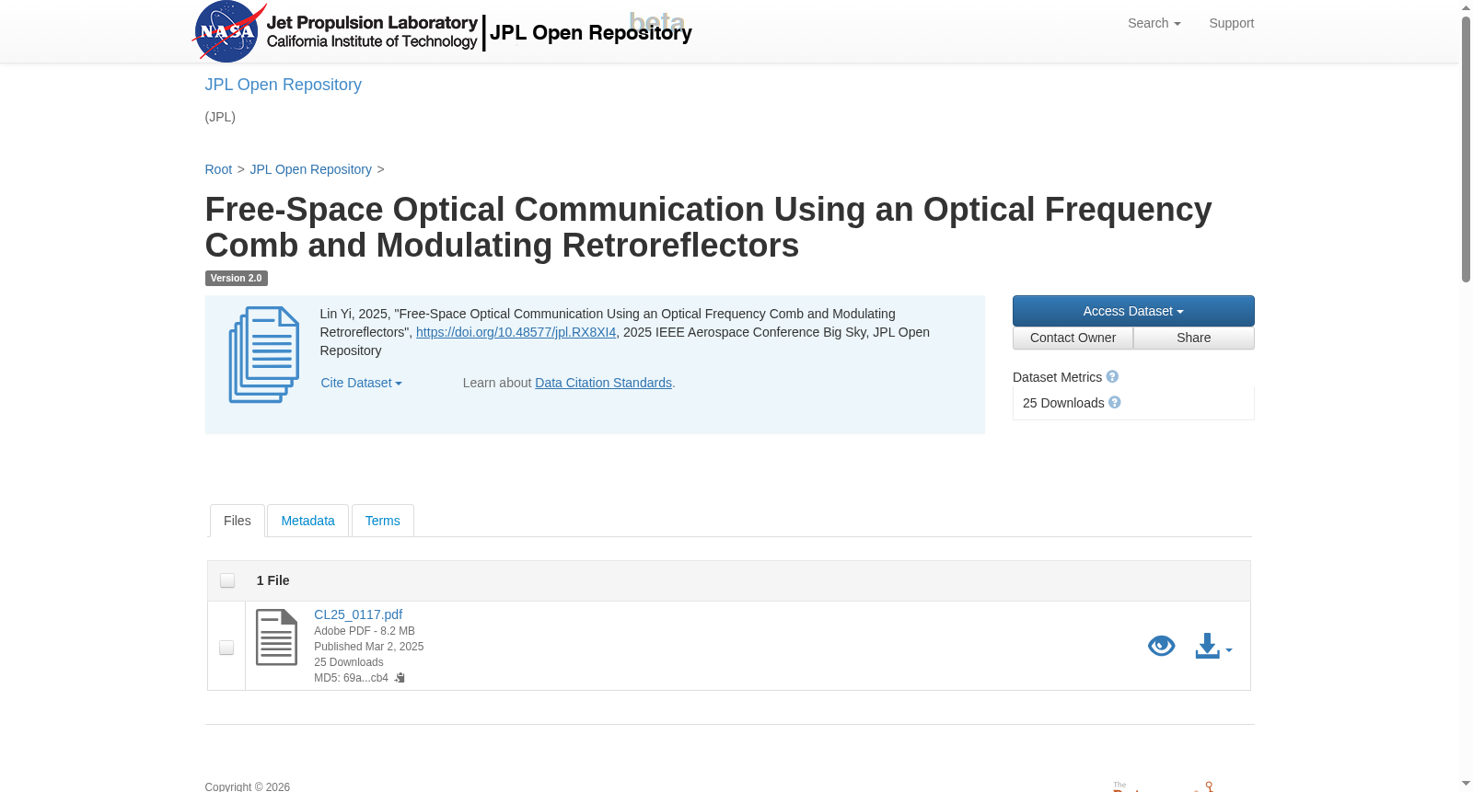The height and width of the screenshot is (792, 1473).
Task: Click the 25 Downloads help icon
Action: point(1115,403)
